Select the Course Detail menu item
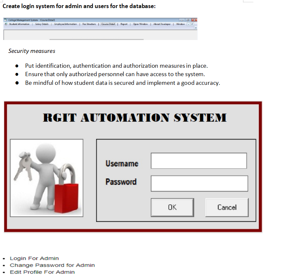This screenshot has width=282, height=277. point(109,24)
